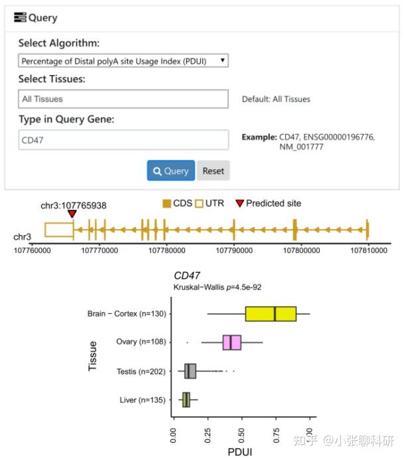Click the Reset button
This screenshot has width=404, height=458.
point(214,171)
